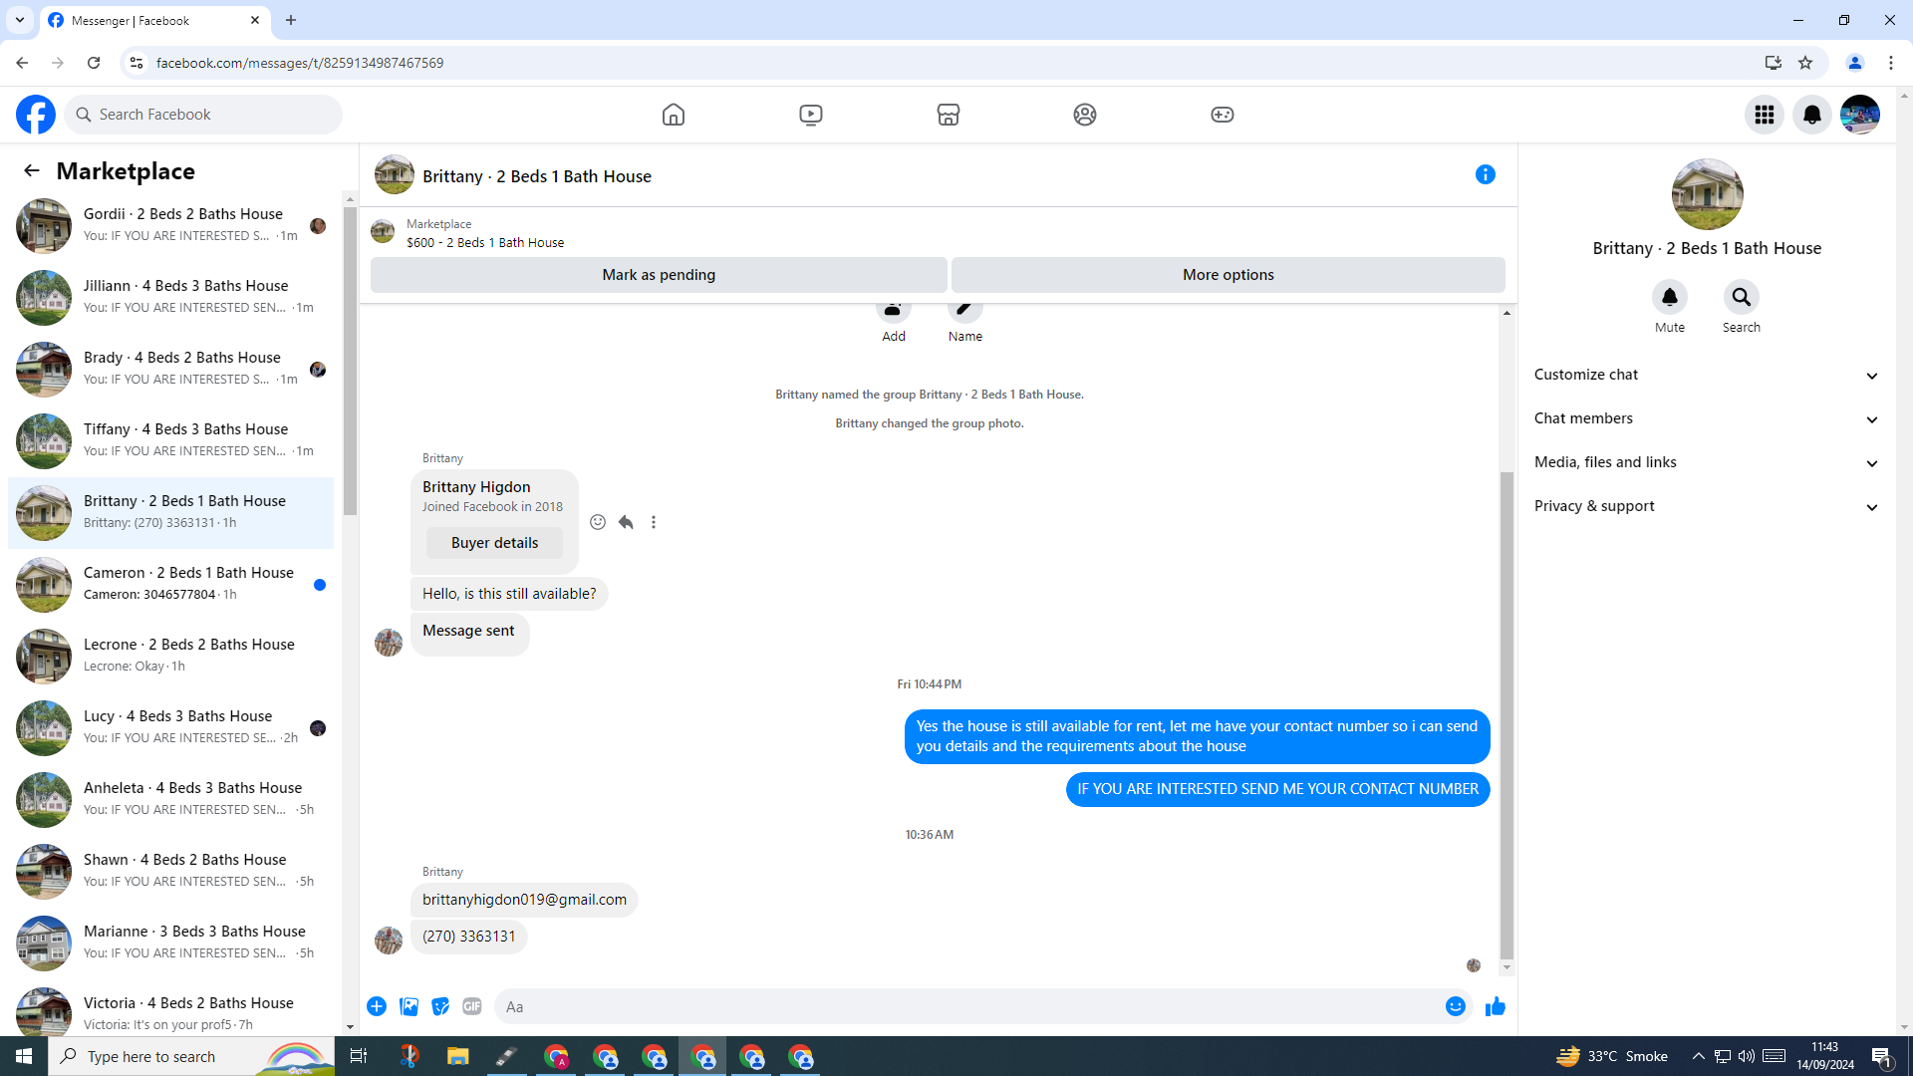This screenshot has width=1913, height=1076.
Task: Reply to Brittany Higdon card message
Action: click(626, 522)
